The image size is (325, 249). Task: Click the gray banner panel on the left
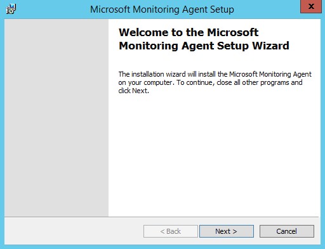pyautogui.click(x=56, y=118)
